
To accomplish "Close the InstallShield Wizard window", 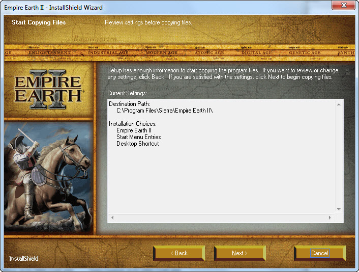I will [x=343, y=5].
